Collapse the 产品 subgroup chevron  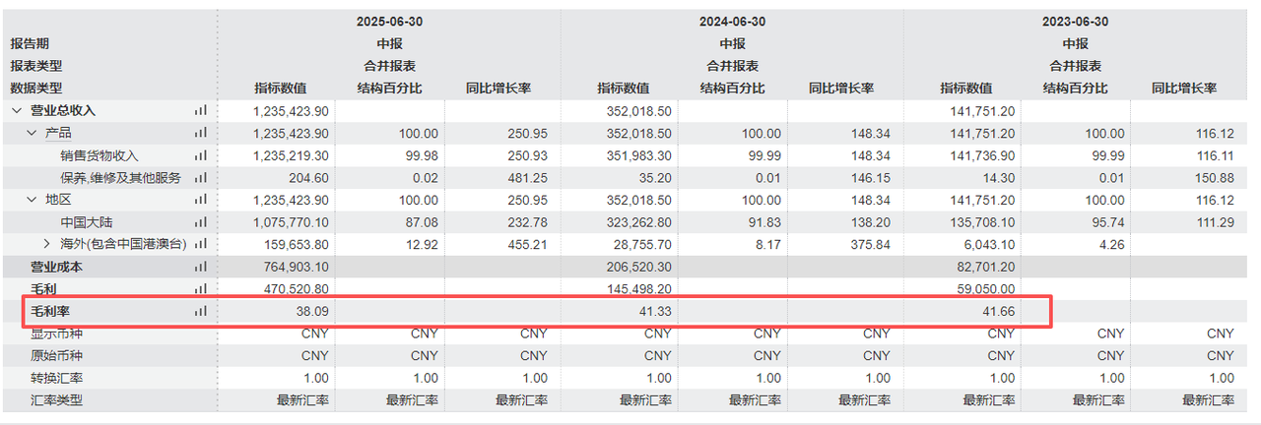click(x=32, y=134)
